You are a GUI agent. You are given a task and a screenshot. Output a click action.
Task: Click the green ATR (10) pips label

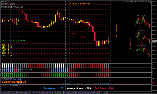click(x=13, y=41)
